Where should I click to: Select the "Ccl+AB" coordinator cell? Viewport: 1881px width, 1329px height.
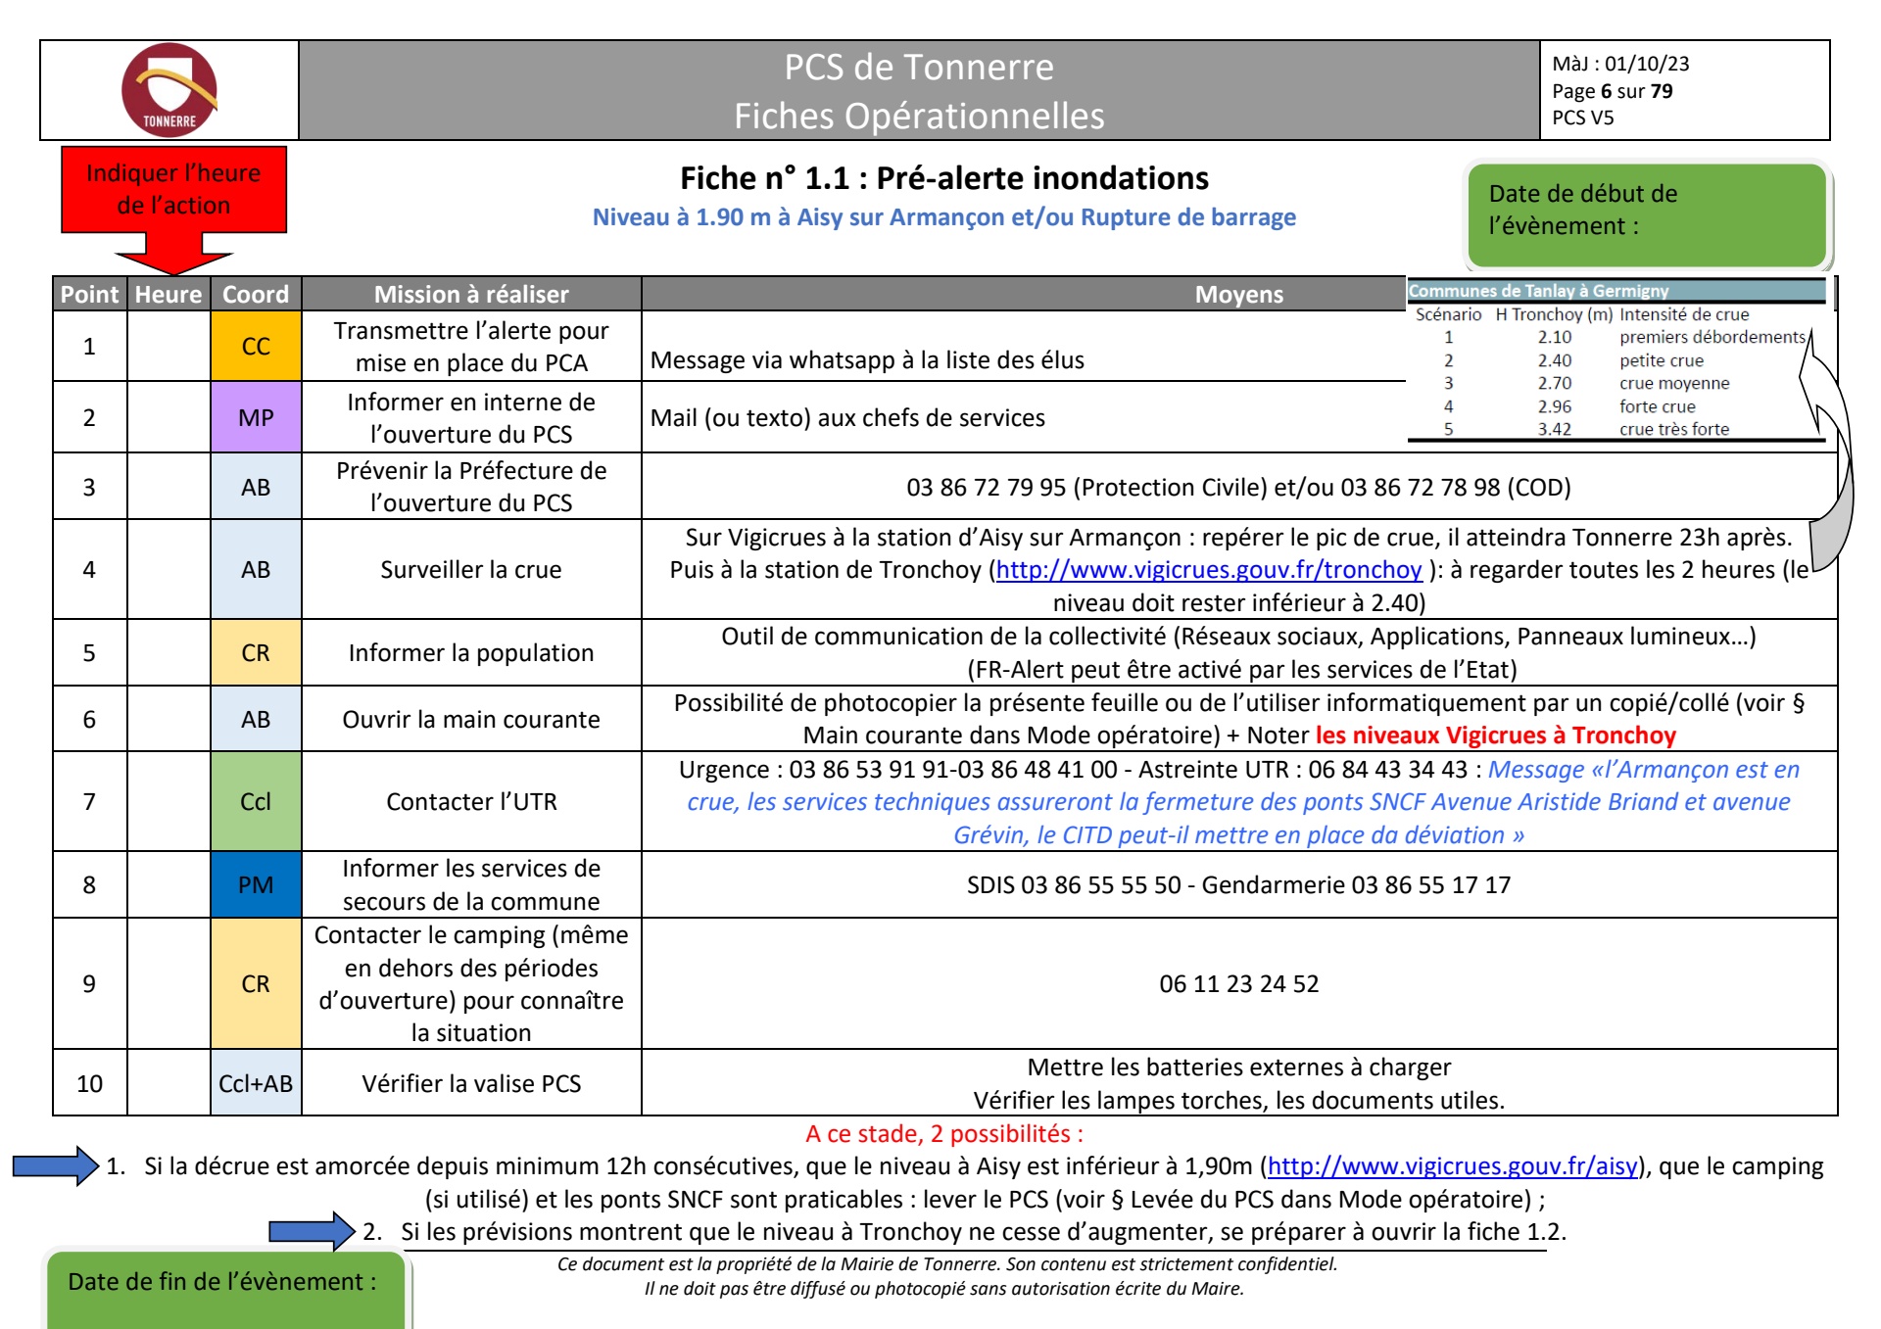pyautogui.click(x=256, y=1084)
